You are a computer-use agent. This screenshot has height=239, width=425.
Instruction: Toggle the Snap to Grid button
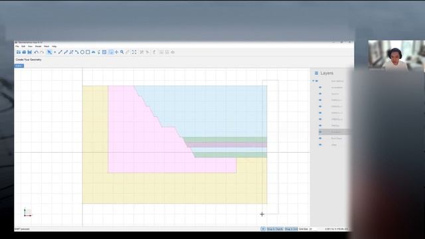click(x=291, y=229)
